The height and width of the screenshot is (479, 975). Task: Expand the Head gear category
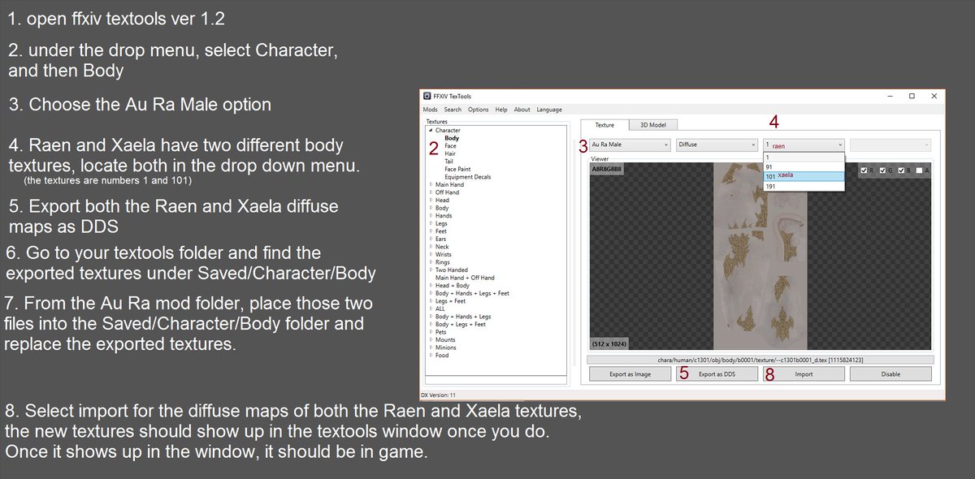point(431,201)
